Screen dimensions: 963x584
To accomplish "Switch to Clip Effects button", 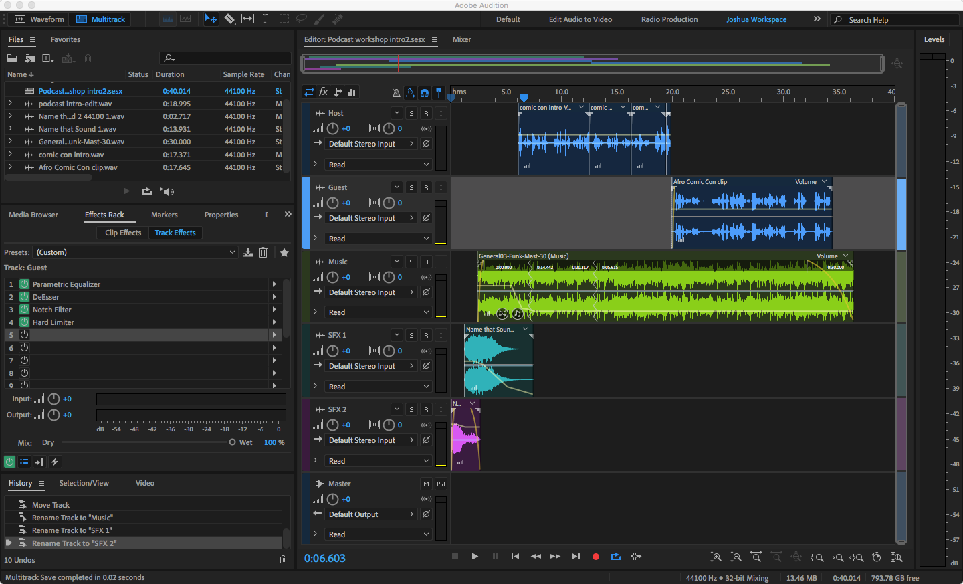I will coord(123,233).
